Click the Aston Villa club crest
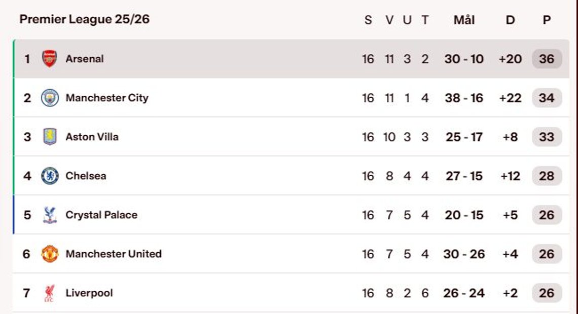 (x=50, y=137)
